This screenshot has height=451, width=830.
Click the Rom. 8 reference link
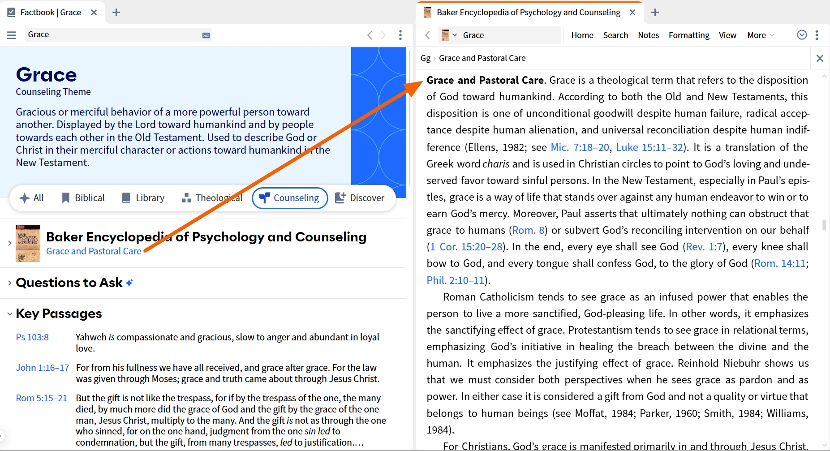point(528,230)
